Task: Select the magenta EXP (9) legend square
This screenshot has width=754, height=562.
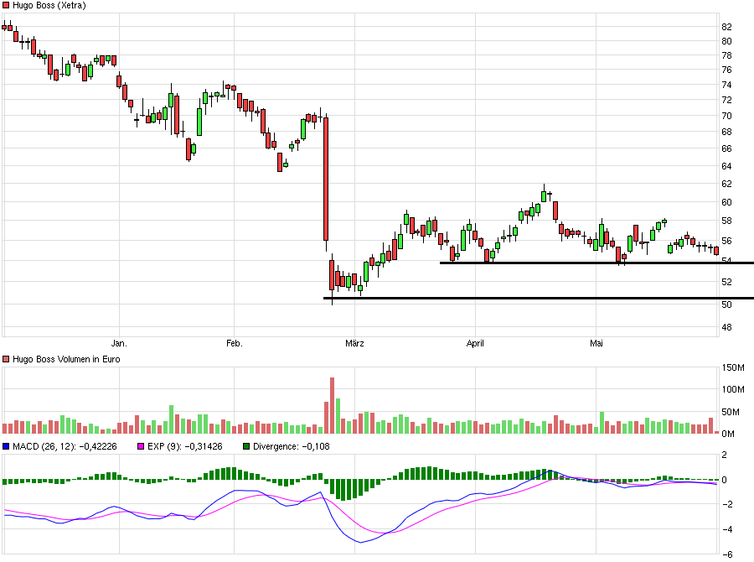Action: [140, 446]
